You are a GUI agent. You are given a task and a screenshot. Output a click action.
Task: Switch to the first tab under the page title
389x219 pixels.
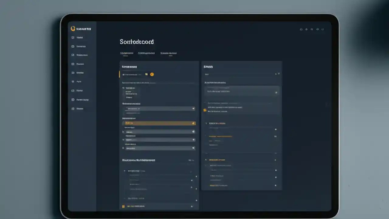click(126, 53)
